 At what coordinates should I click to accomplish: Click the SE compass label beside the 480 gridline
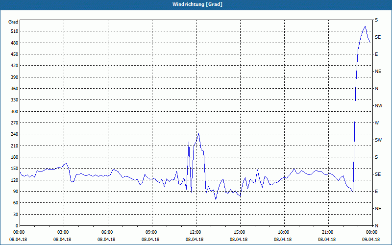click(x=378, y=37)
